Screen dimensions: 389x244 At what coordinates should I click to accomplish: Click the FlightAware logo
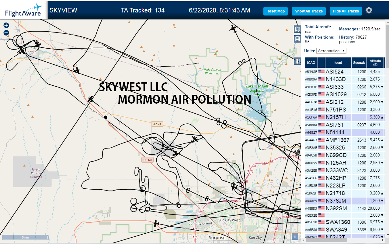point(24,10)
